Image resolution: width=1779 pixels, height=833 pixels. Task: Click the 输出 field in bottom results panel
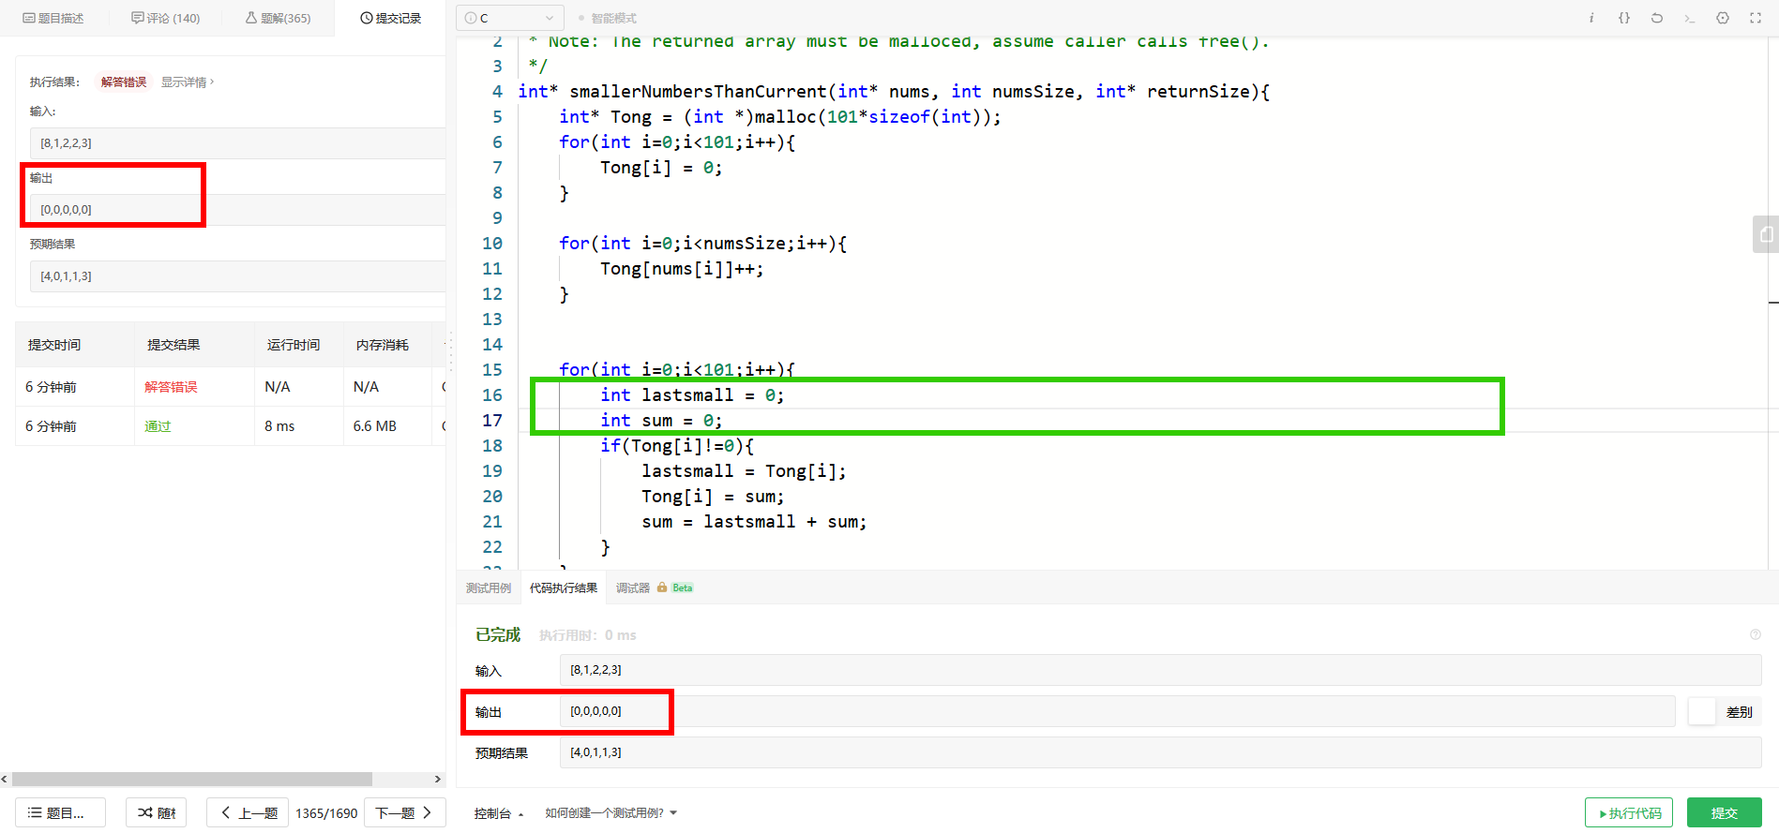pos(1117,711)
